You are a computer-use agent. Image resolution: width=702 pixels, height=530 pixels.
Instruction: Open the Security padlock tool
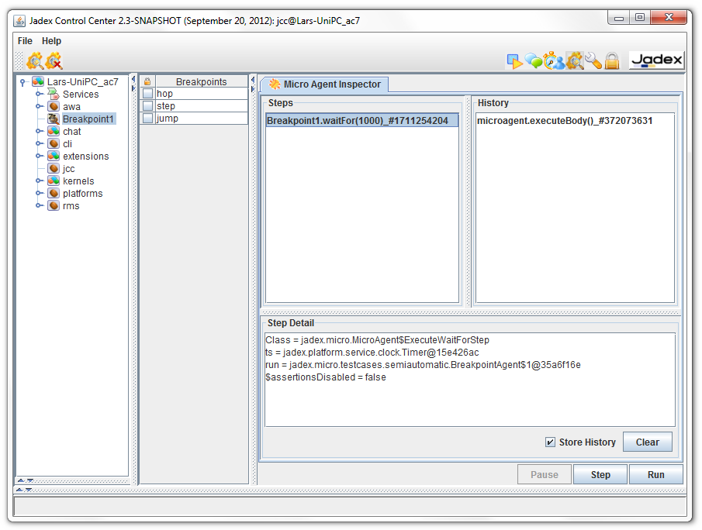click(611, 60)
